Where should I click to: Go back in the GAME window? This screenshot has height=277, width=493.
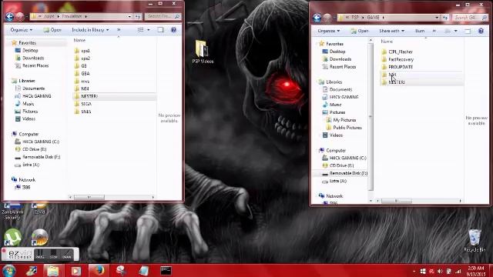(x=317, y=18)
